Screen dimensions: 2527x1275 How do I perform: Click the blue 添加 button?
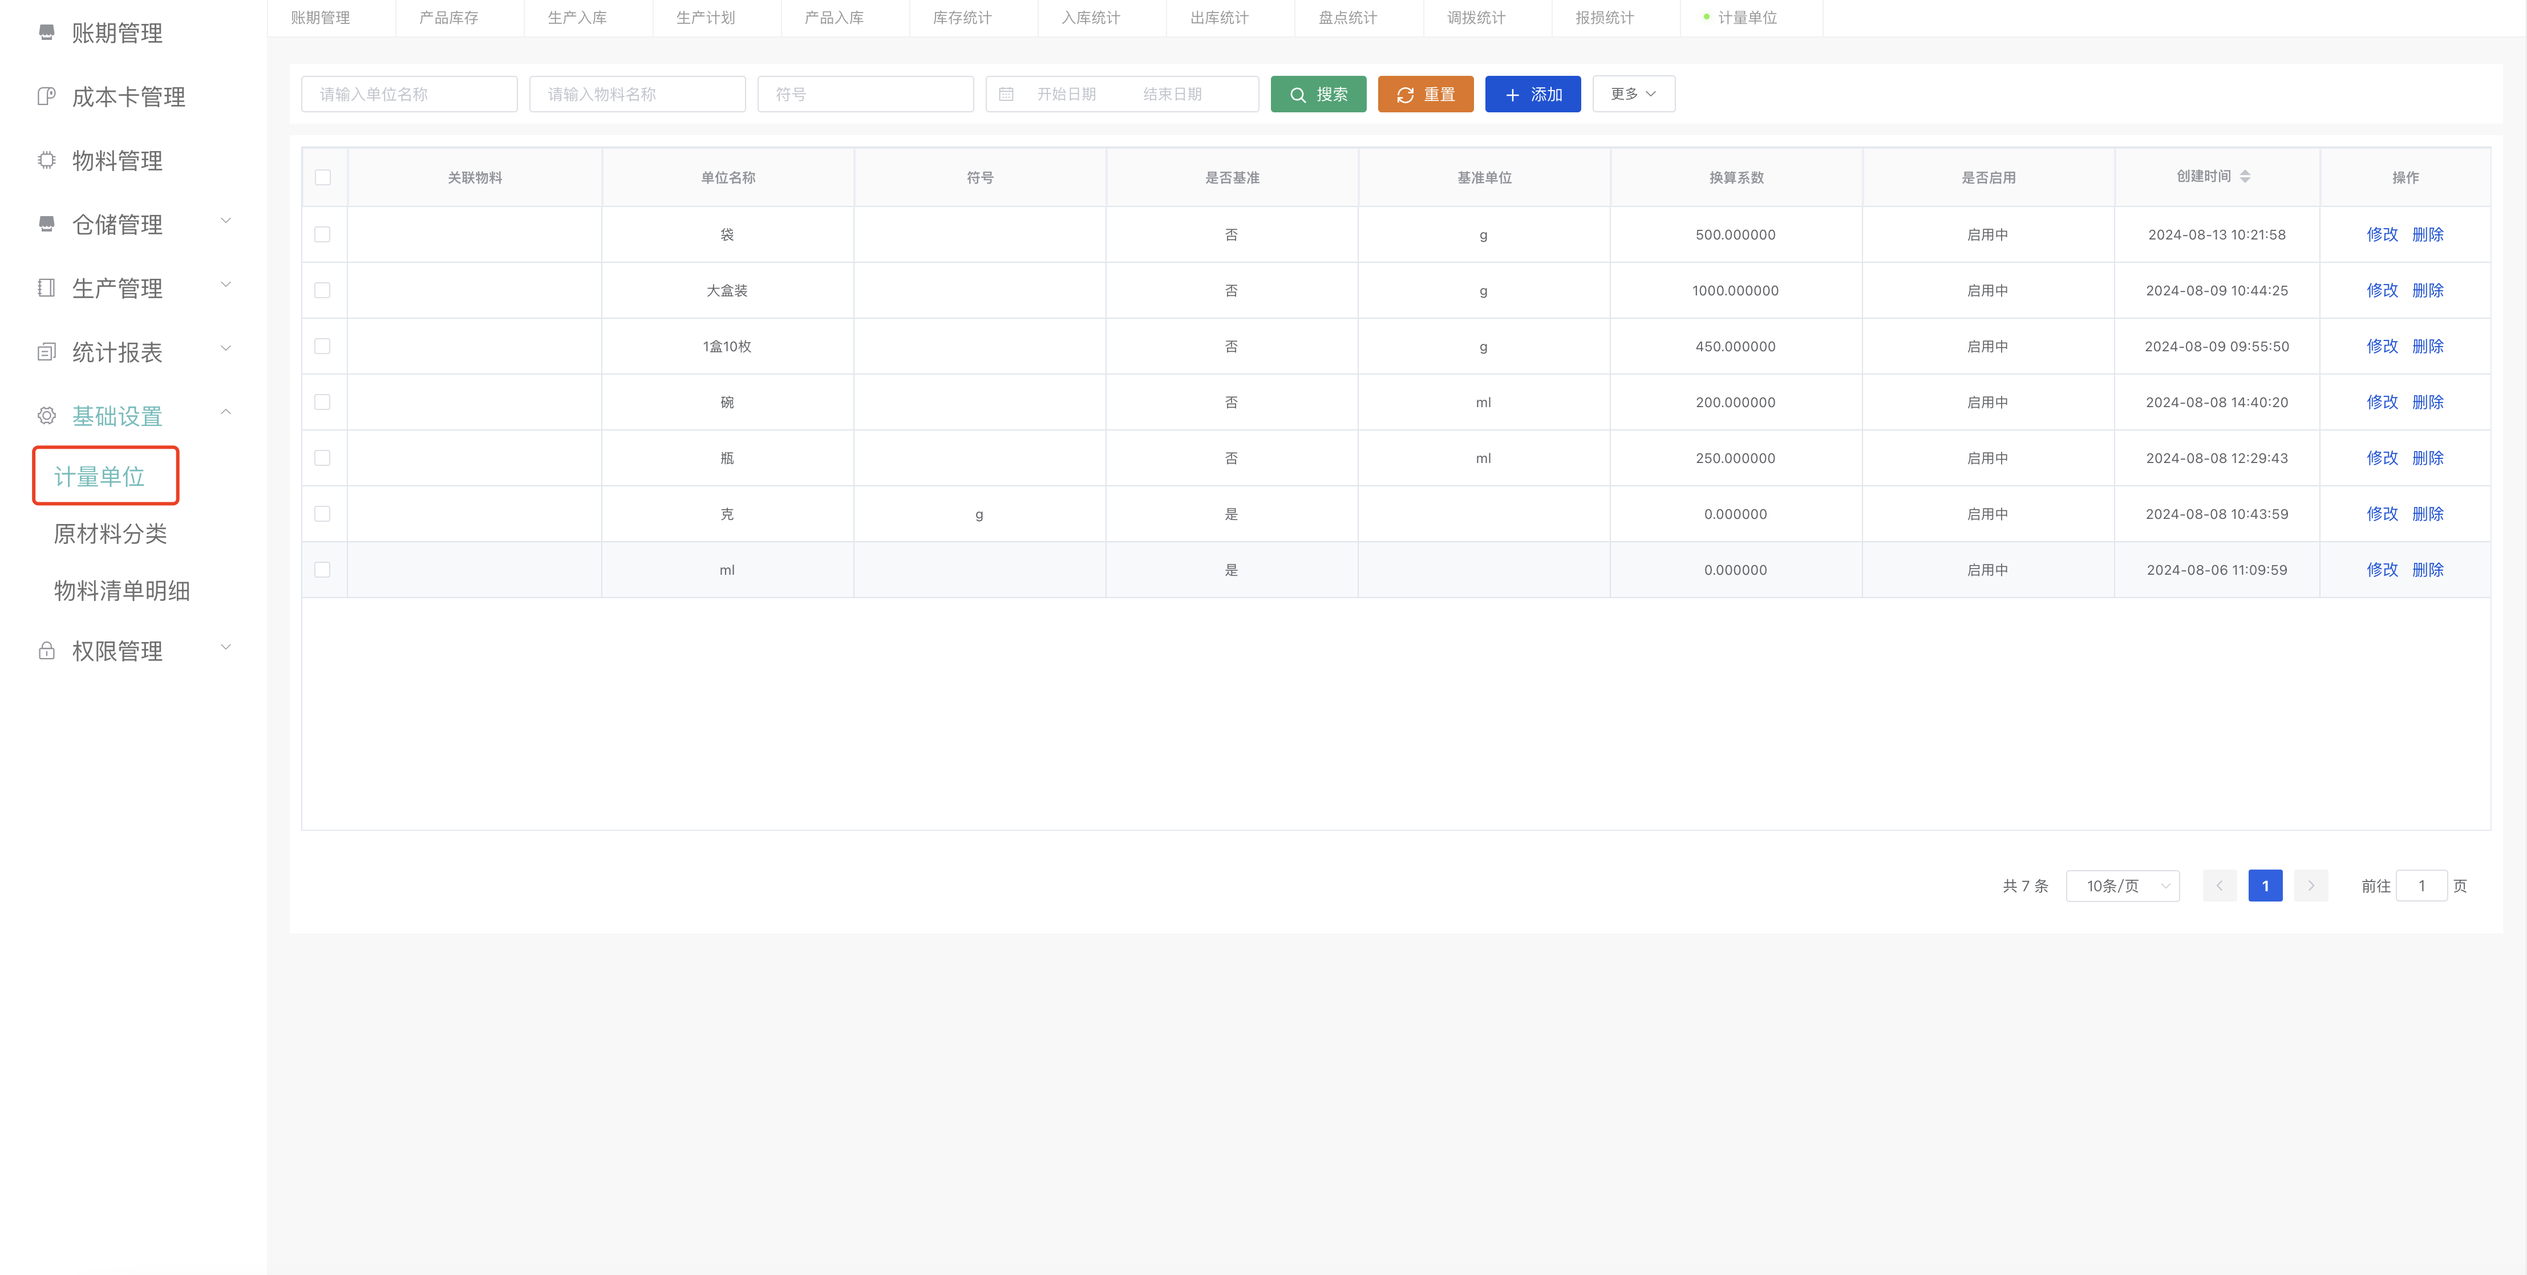click(1532, 94)
